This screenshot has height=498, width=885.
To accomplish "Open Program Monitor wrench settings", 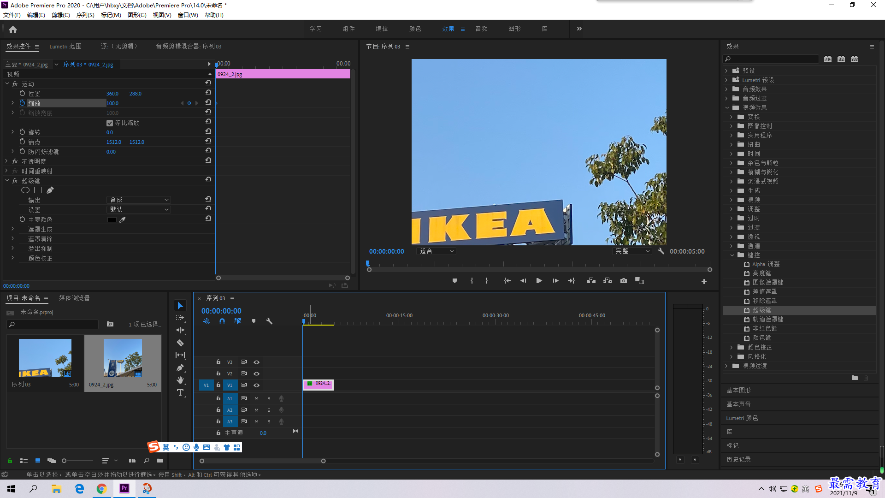I will click(661, 251).
